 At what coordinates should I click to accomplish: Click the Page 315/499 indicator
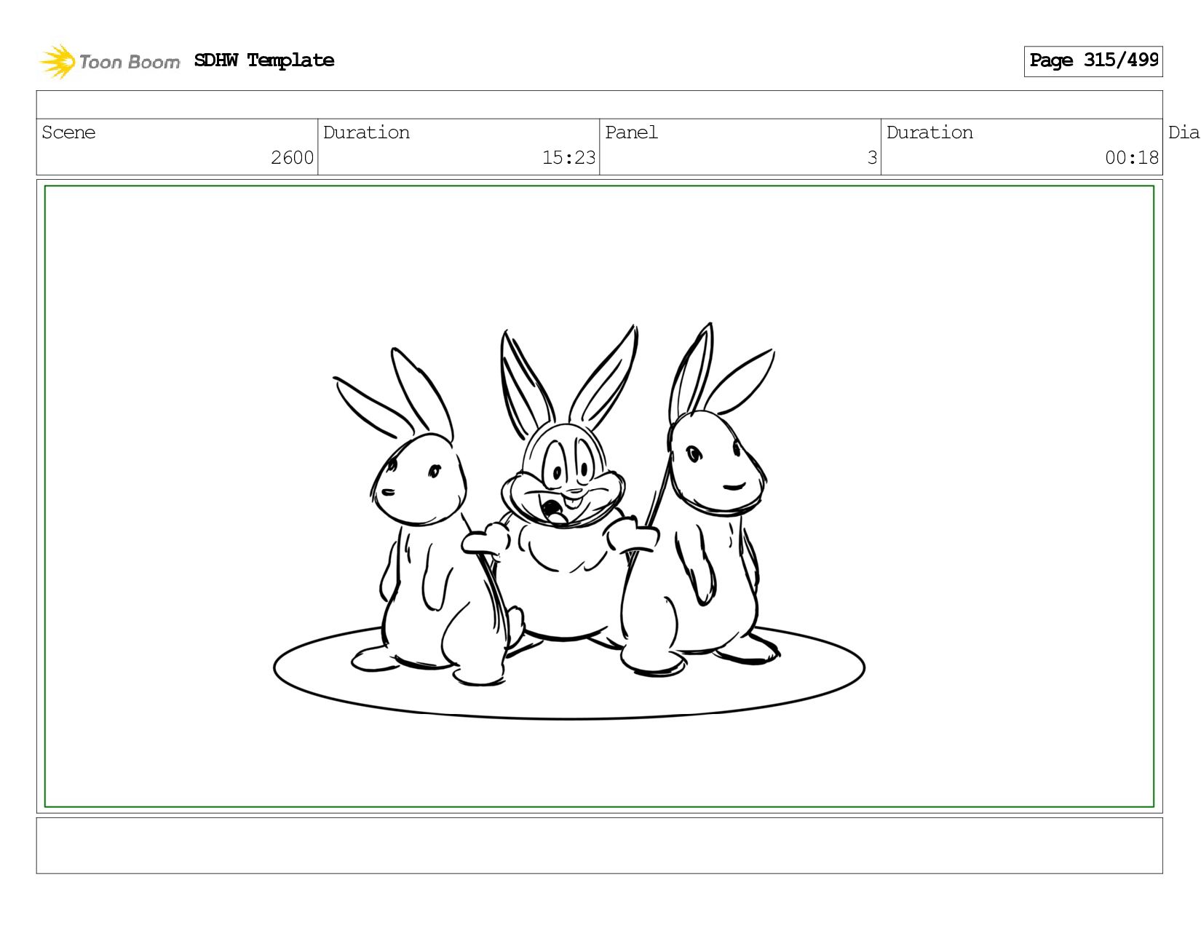click(1093, 61)
